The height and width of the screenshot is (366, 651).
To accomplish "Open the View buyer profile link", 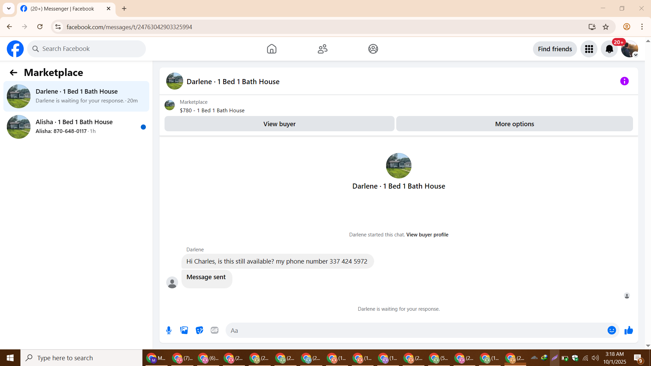I will pos(427,235).
